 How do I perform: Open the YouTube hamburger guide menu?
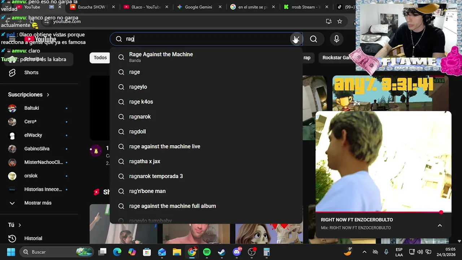12,39
